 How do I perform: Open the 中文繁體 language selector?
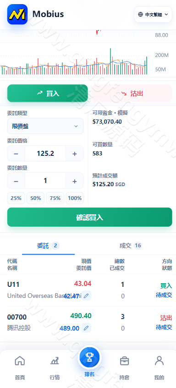click(153, 14)
